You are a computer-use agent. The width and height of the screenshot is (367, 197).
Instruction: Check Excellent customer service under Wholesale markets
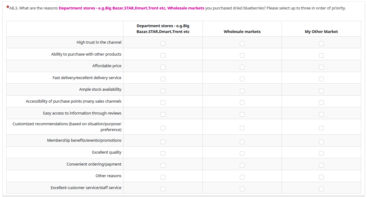click(x=242, y=189)
